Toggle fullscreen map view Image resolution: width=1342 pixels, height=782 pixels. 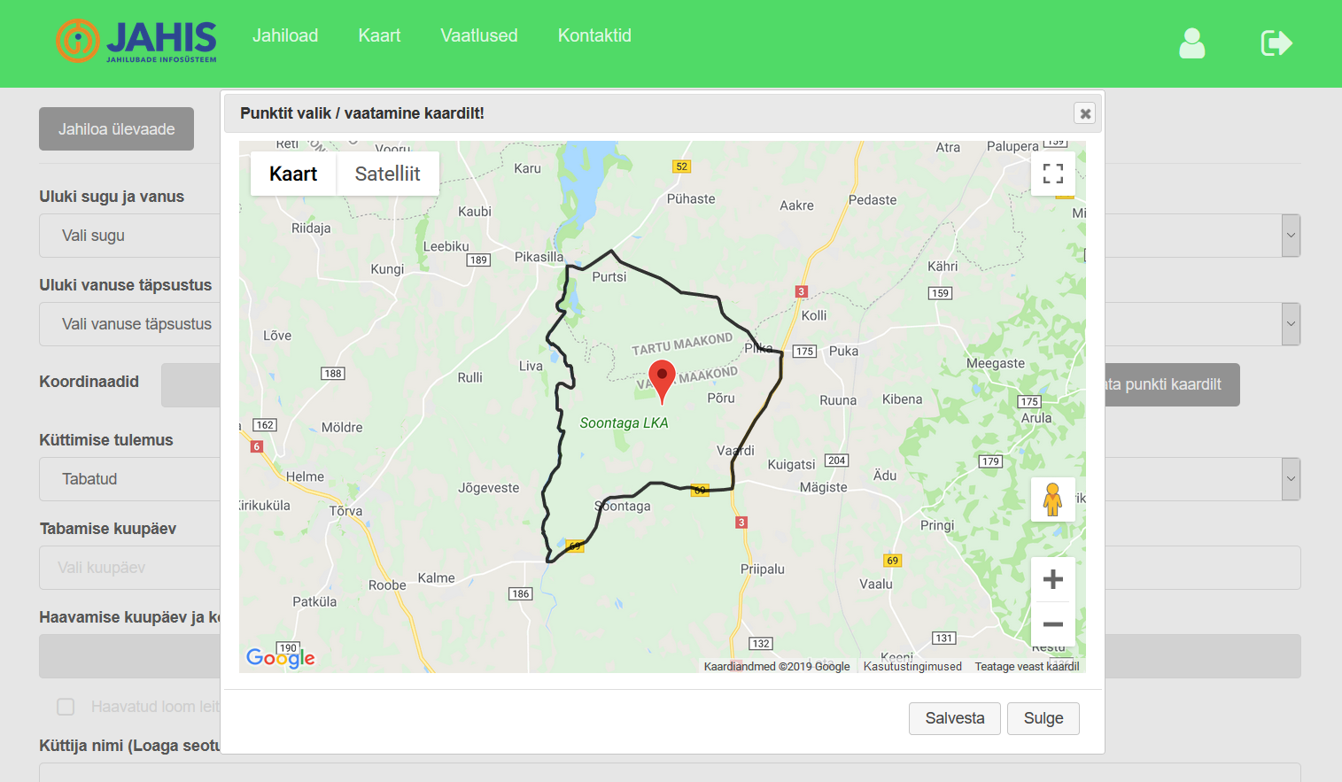[1052, 174]
